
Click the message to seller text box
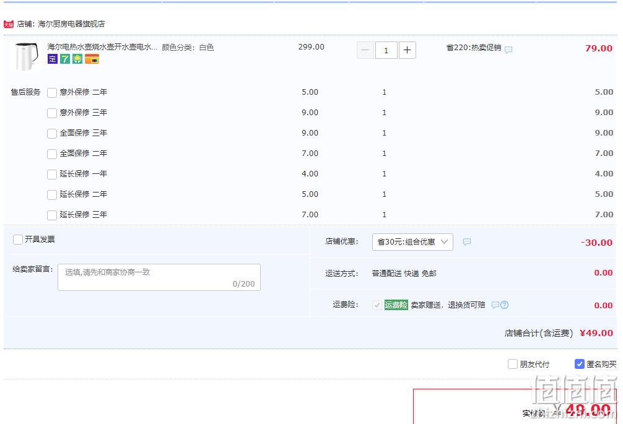click(x=159, y=277)
